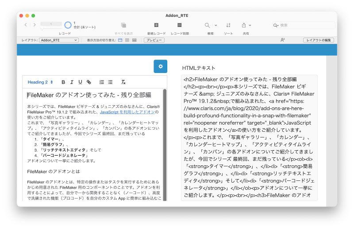Open the Heading 2 style dropdown
This screenshot has width=354, height=229.
pyautogui.click(x=40, y=82)
